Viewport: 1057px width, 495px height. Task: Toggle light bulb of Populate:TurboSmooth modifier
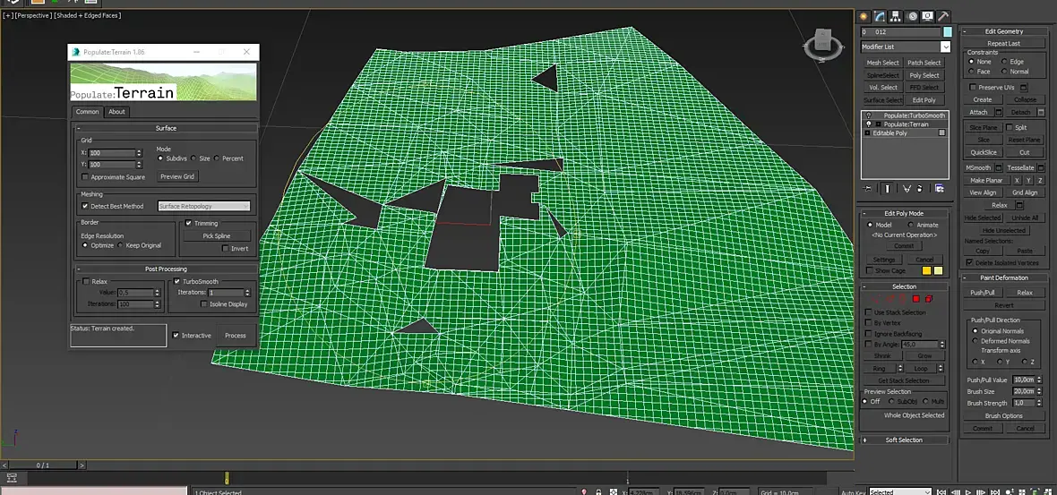868,115
